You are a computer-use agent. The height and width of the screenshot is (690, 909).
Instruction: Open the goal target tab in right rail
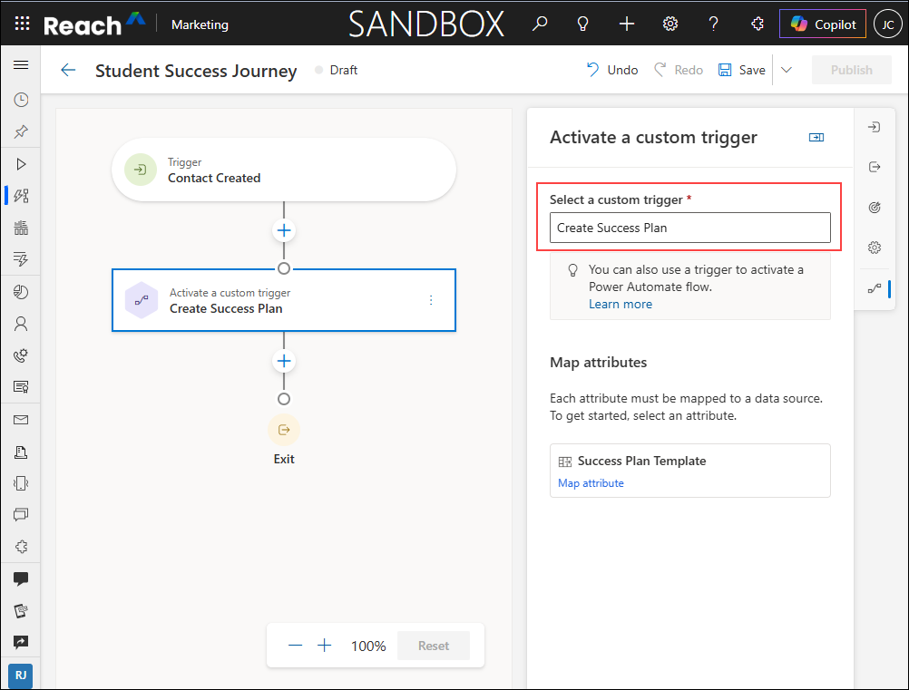(875, 208)
